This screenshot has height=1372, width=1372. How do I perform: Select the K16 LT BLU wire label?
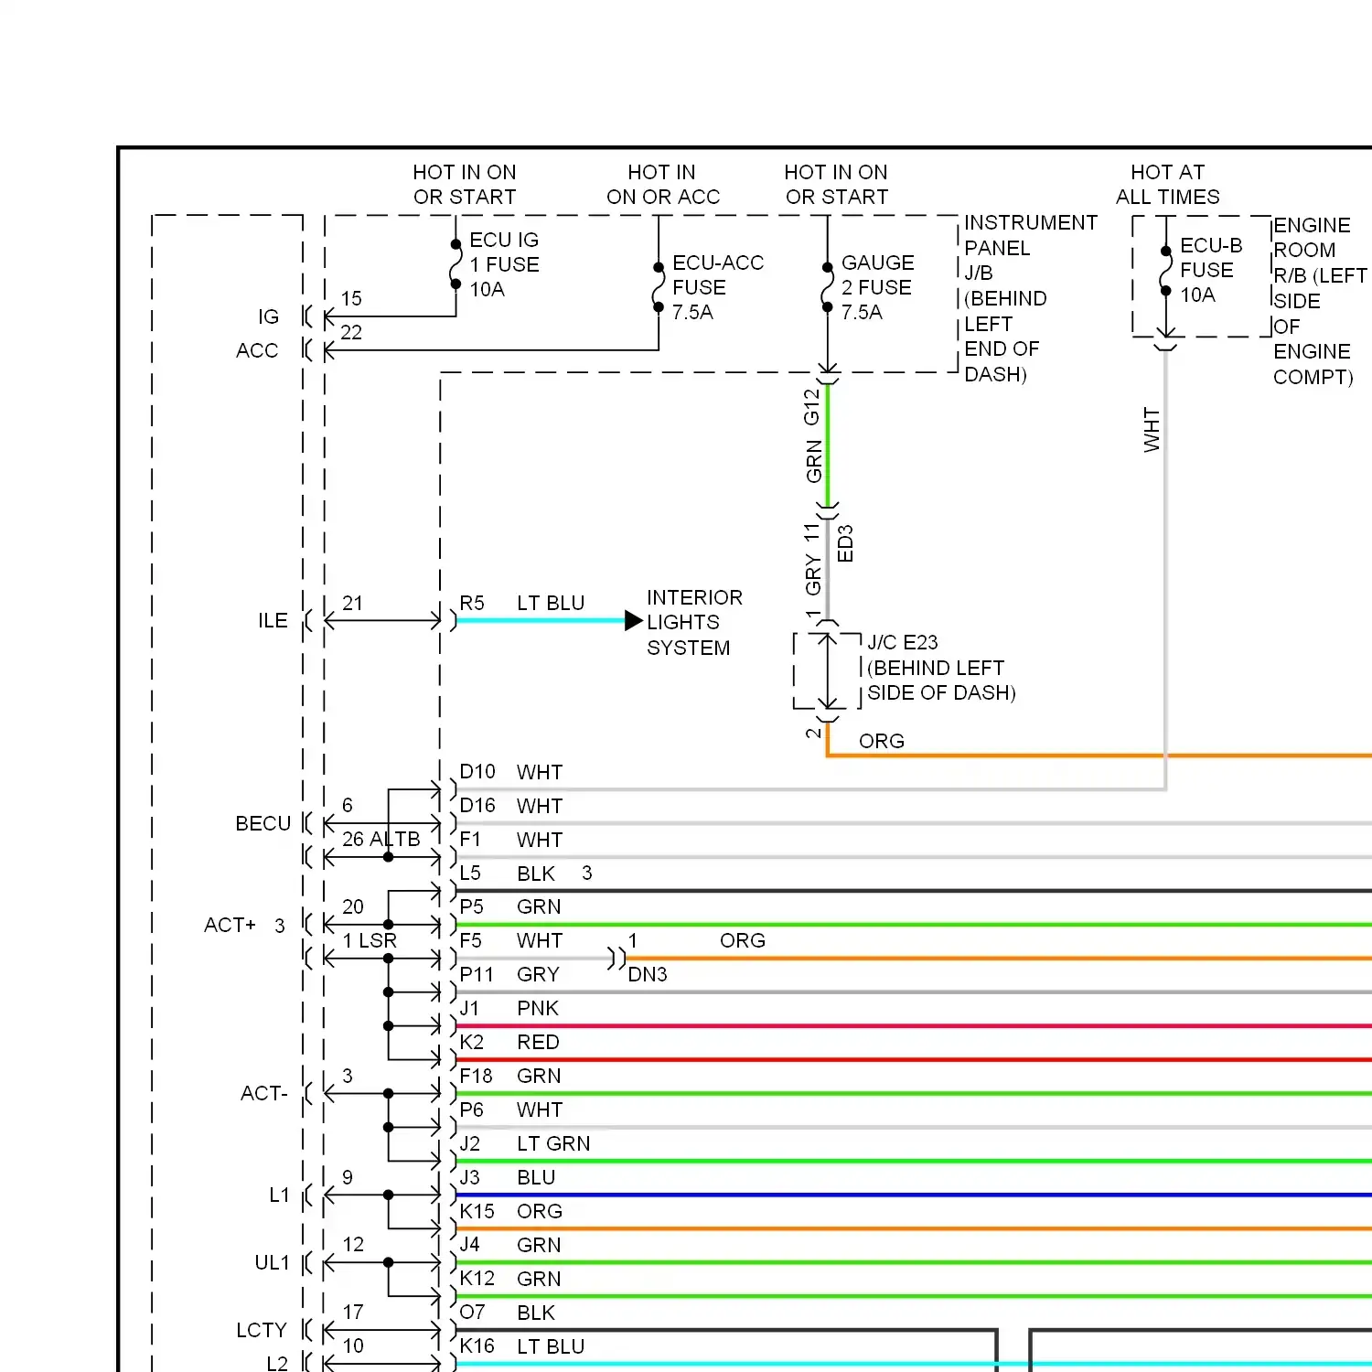click(x=521, y=1346)
